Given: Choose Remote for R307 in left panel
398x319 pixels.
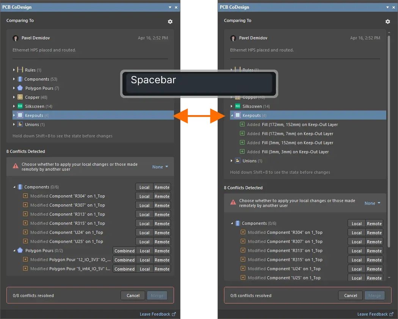Looking at the screenshot, I should [162, 205].
